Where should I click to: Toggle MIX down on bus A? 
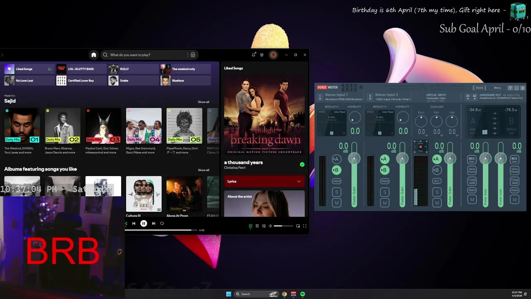point(472,159)
